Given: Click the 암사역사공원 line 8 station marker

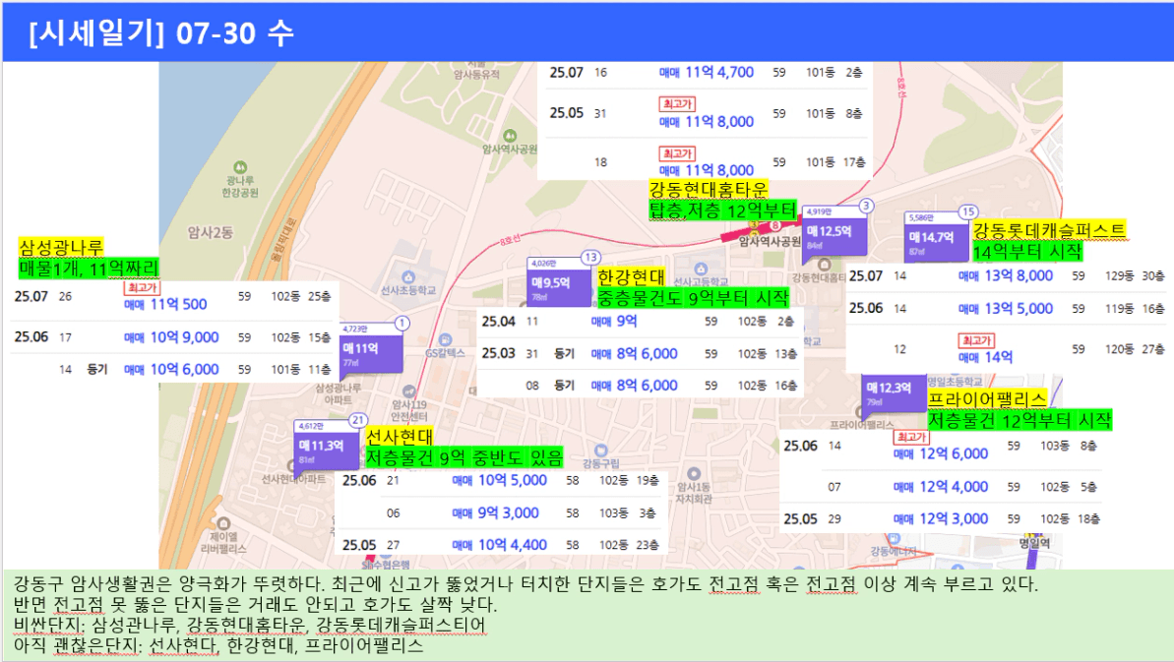Looking at the screenshot, I should click(x=774, y=226).
